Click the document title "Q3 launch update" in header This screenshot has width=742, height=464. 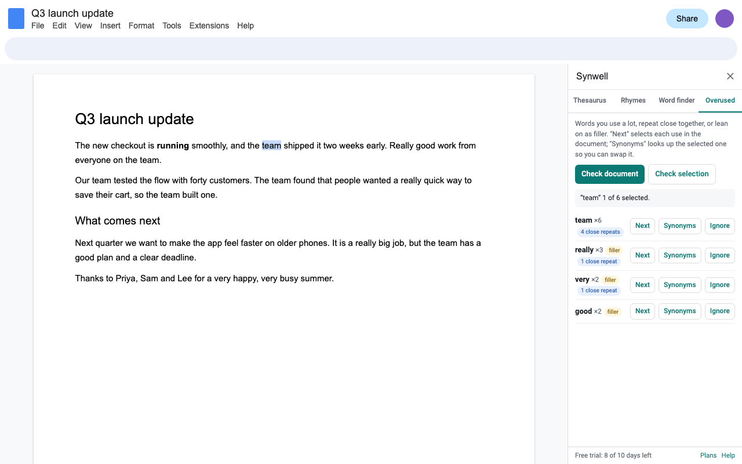coord(72,13)
